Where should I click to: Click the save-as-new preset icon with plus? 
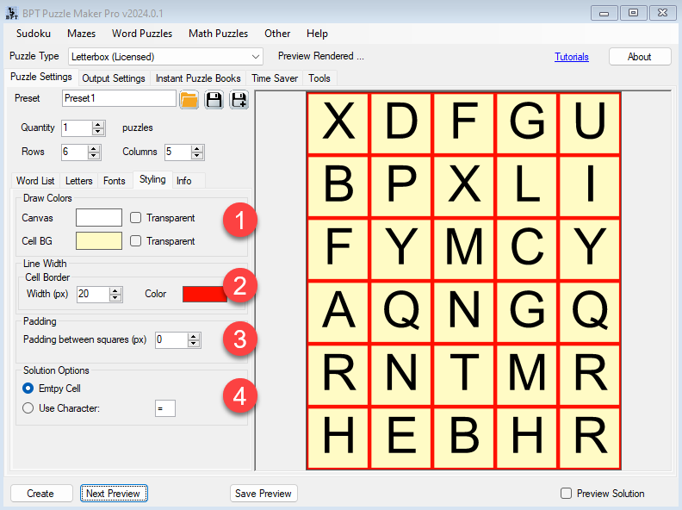(x=239, y=100)
